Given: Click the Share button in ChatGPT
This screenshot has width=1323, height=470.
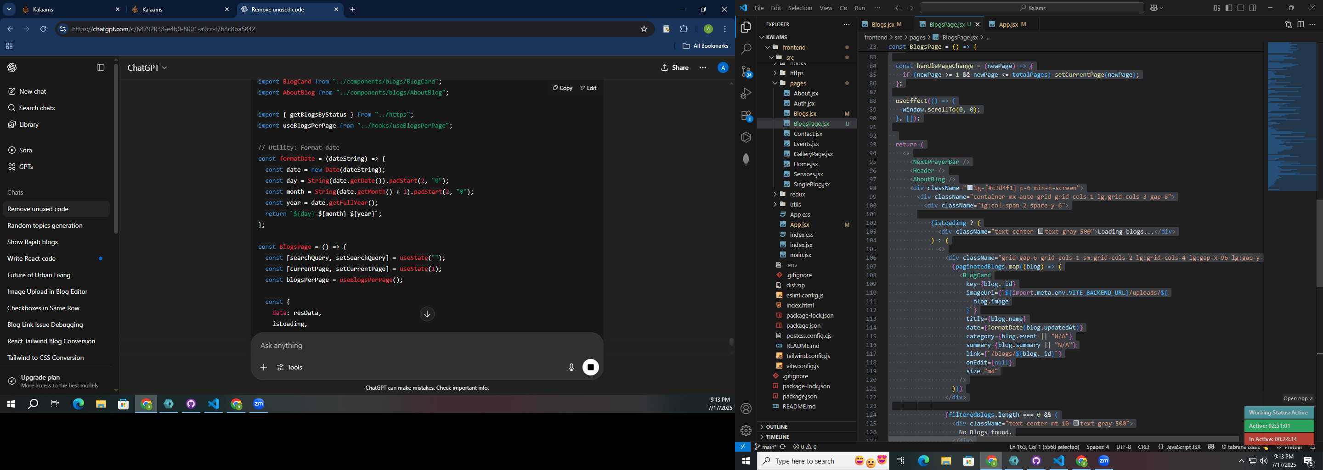Looking at the screenshot, I should coord(675,68).
